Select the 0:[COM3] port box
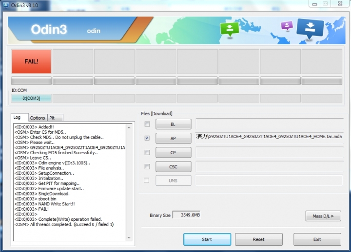Screen dimensions: 351x252 [x=31, y=98]
